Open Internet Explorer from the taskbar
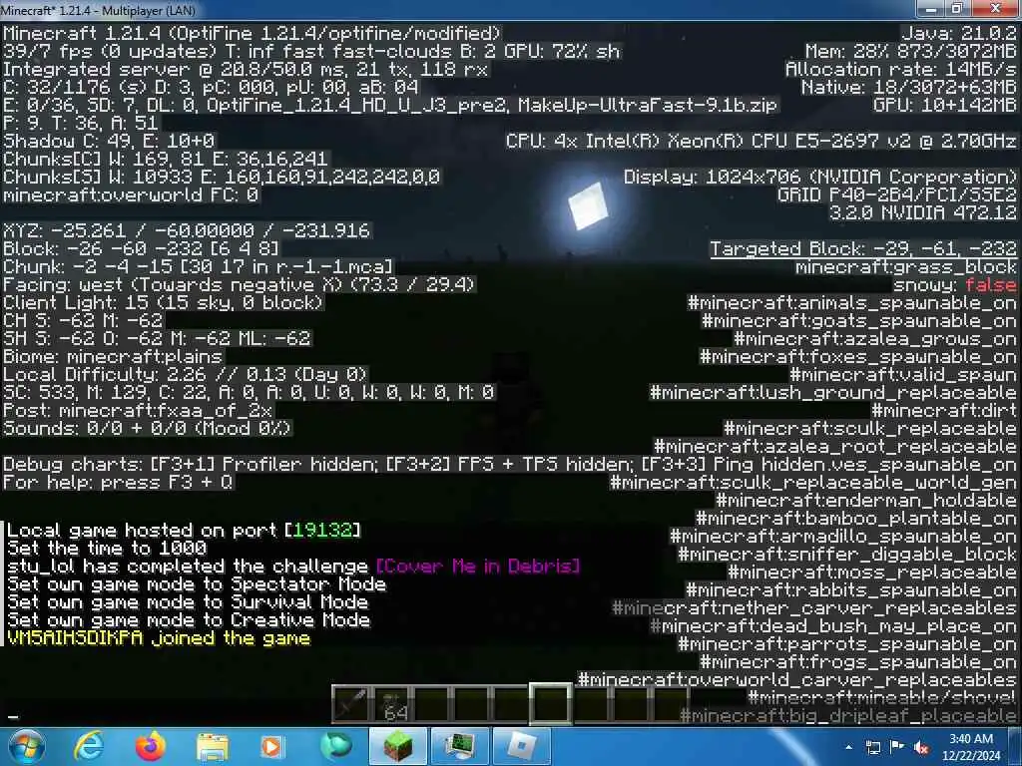1022x766 pixels. pyautogui.click(x=88, y=746)
